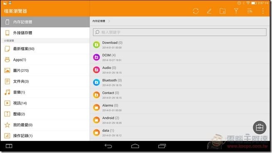Tap the Wi-Fi status icon
The width and height of the screenshot is (272, 153).
pyautogui.click(x=248, y=3)
